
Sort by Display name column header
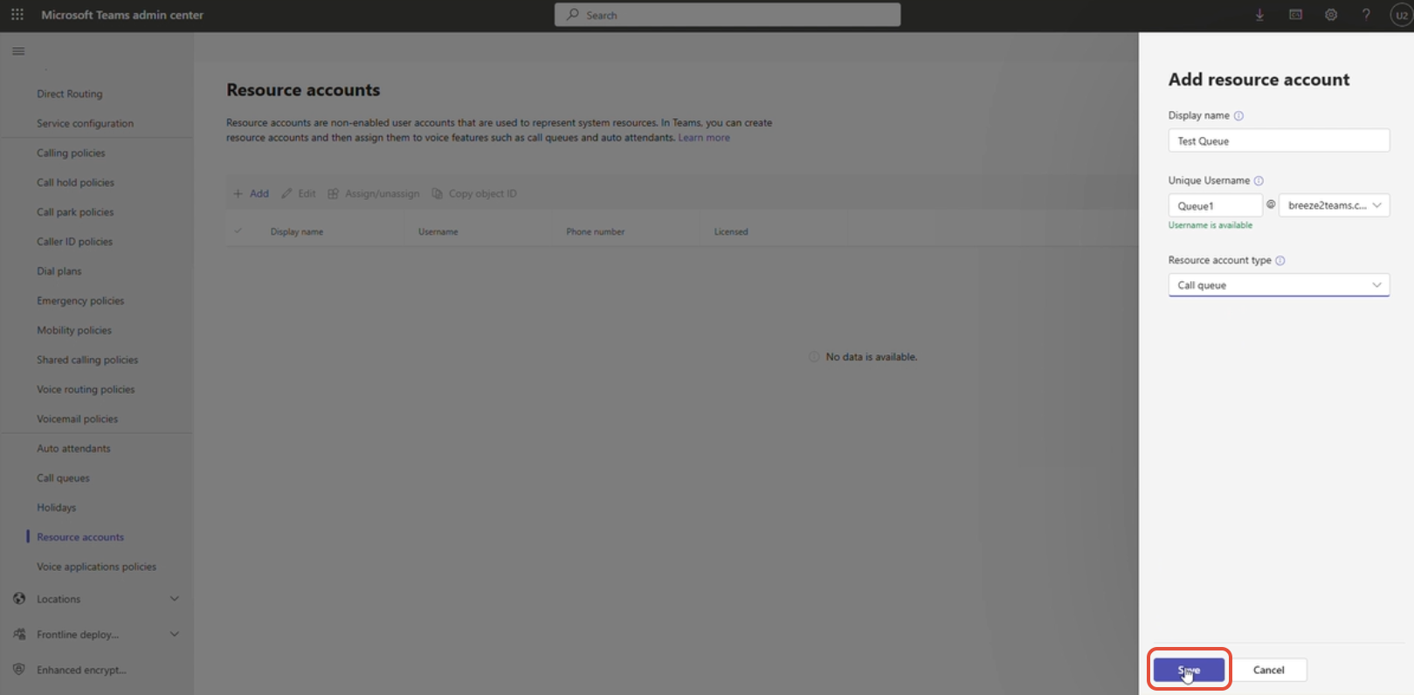click(x=297, y=232)
